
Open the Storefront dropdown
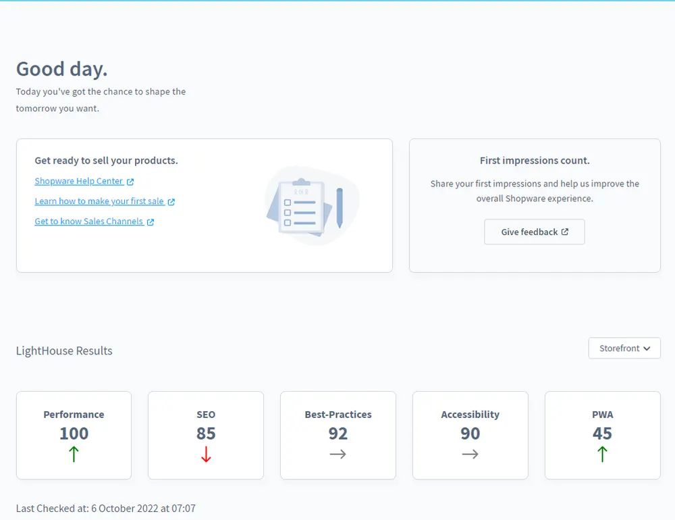pyautogui.click(x=624, y=348)
